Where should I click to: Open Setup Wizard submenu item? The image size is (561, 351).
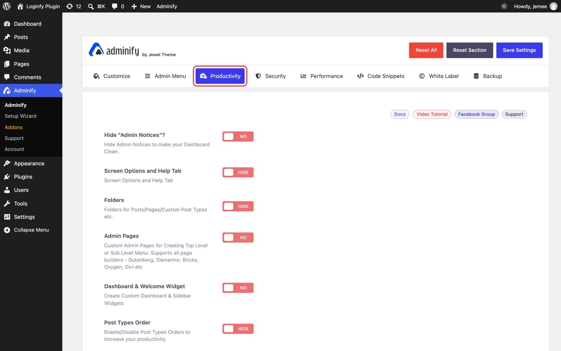(20, 116)
